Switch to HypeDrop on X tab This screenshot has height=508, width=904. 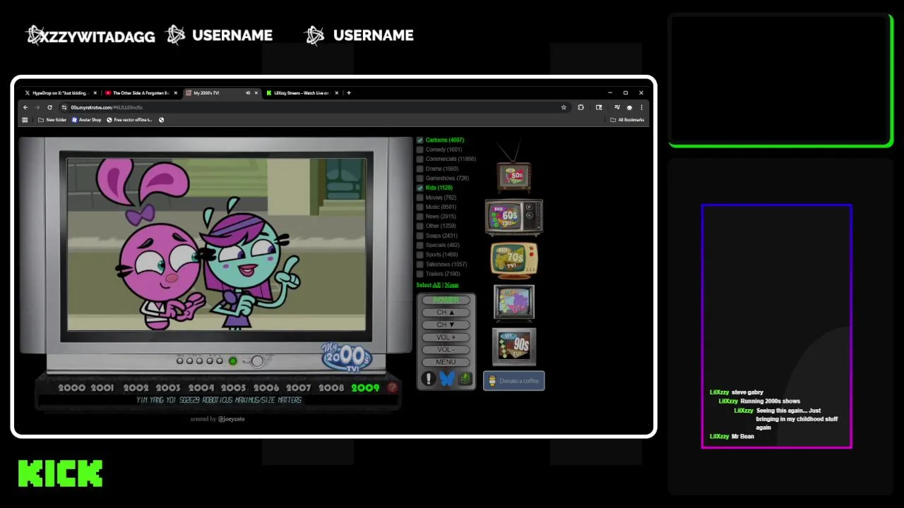tap(61, 92)
